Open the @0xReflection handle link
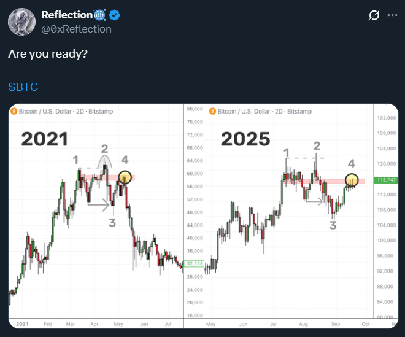Viewport: 405px width, 337px height. coord(77,29)
